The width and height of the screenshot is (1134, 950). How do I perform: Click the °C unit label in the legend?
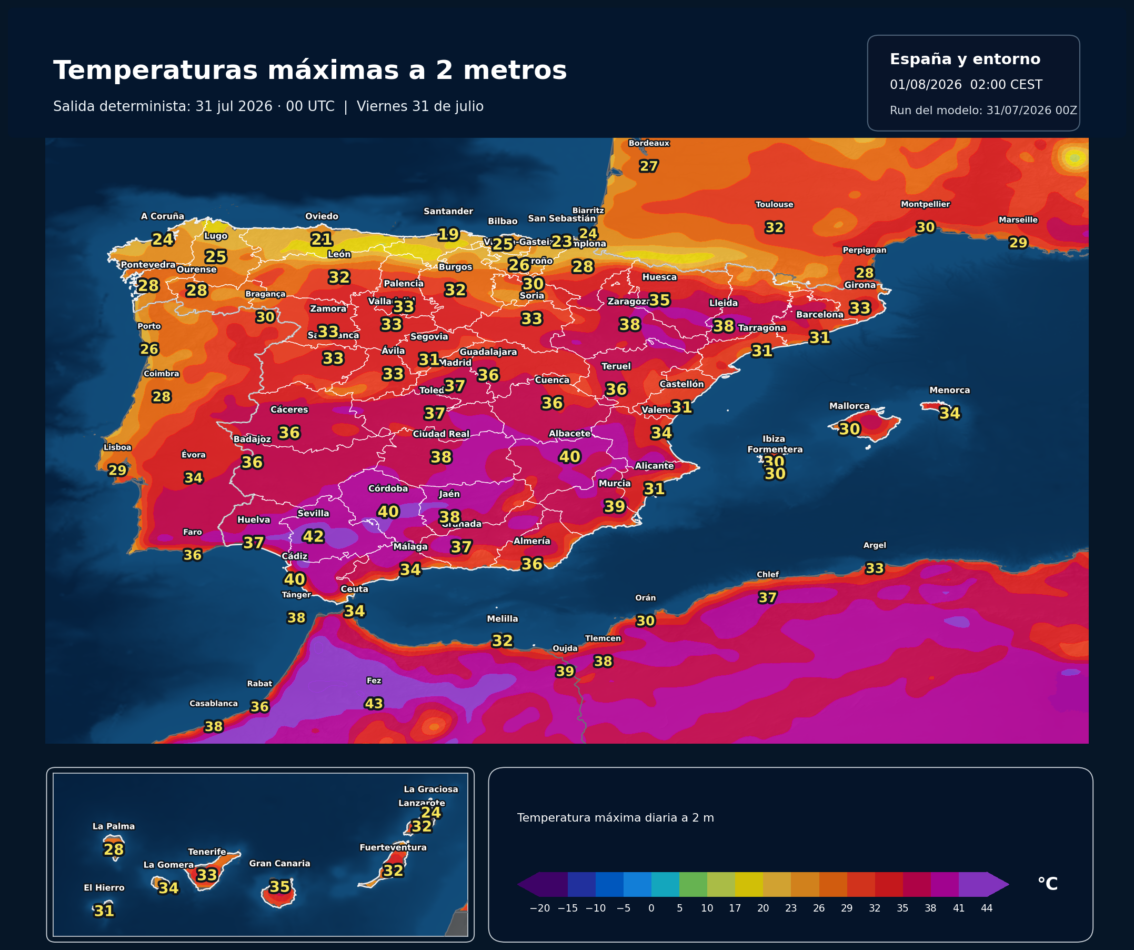click(1048, 884)
